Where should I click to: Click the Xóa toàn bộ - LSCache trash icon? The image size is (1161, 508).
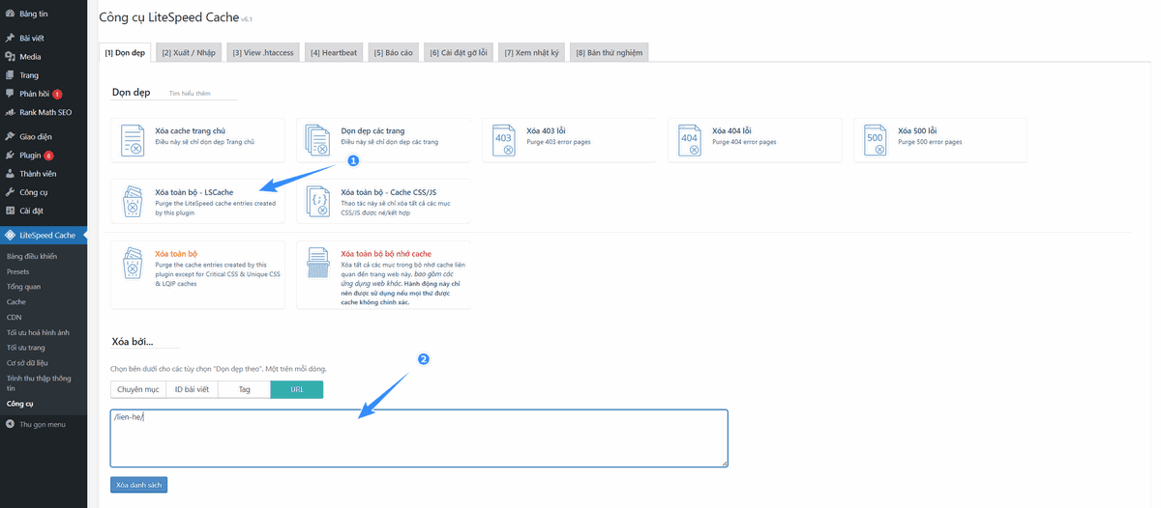point(133,202)
